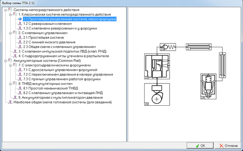
Task: Select '1.2 С реверсивным клапаном' scheme
Action: (47, 24)
